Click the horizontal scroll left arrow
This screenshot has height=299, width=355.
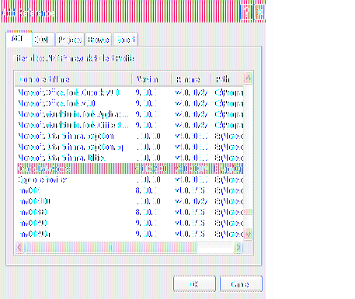[19, 248]
